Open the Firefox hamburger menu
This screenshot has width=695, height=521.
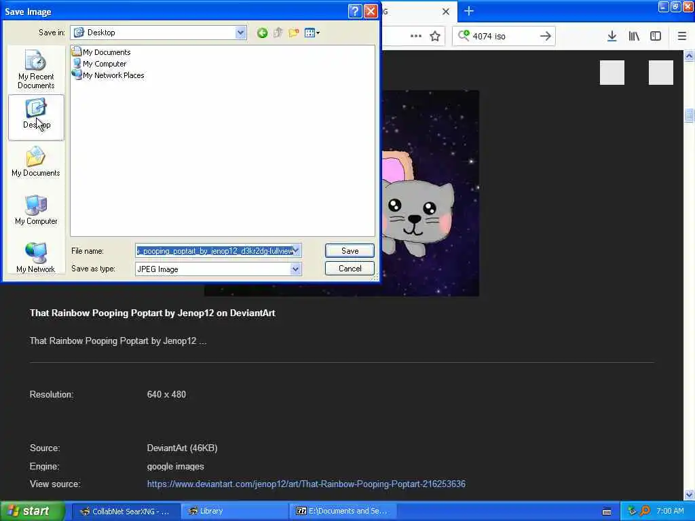click(x=682, y=36)
